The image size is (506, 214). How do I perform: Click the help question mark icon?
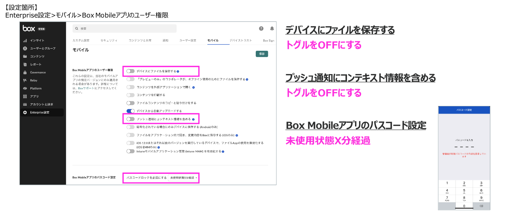click(x=261, y=28)
